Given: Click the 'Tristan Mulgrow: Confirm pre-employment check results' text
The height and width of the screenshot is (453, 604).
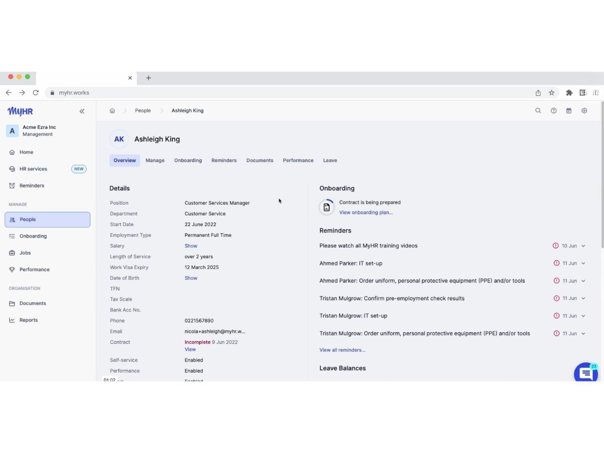Looking at the screenshot, I should pyautogui.click(x=392, y=298).
